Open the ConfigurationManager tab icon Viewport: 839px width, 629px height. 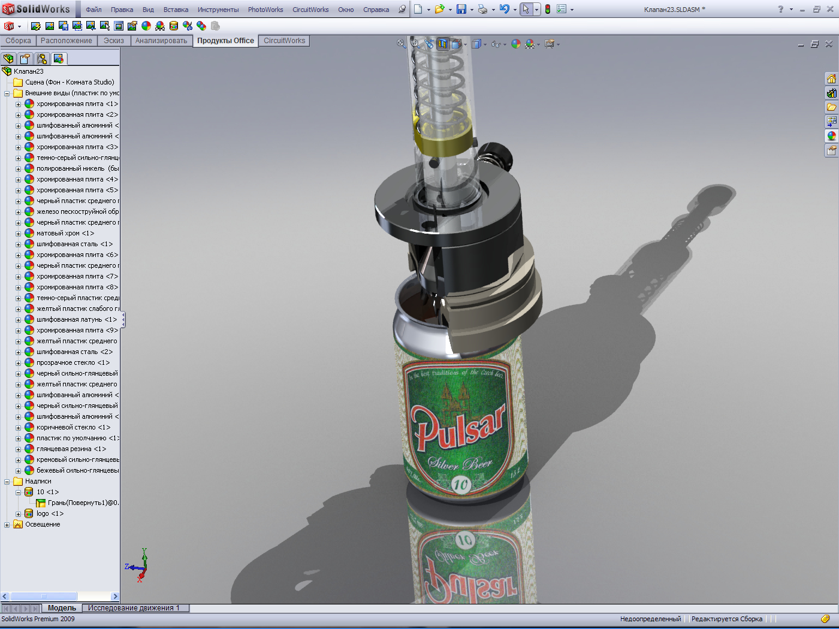tap(42, 59)
